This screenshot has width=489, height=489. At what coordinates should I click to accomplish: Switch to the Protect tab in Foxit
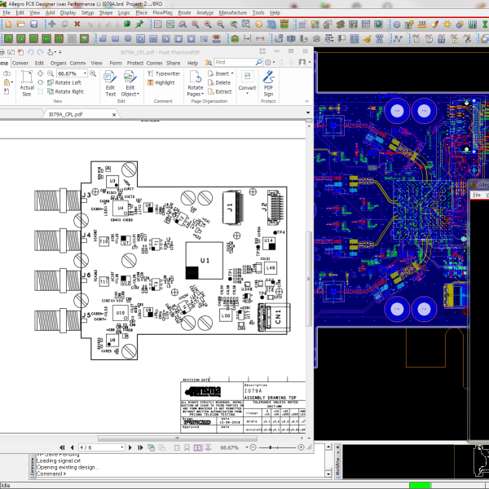click(x=135, y=63)
